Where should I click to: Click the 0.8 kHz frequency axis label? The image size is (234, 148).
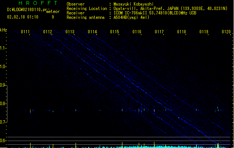tap(3, 104)
